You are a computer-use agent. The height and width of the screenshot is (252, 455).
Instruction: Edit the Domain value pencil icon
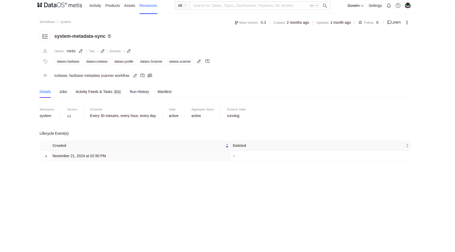[x=129, y=51]
